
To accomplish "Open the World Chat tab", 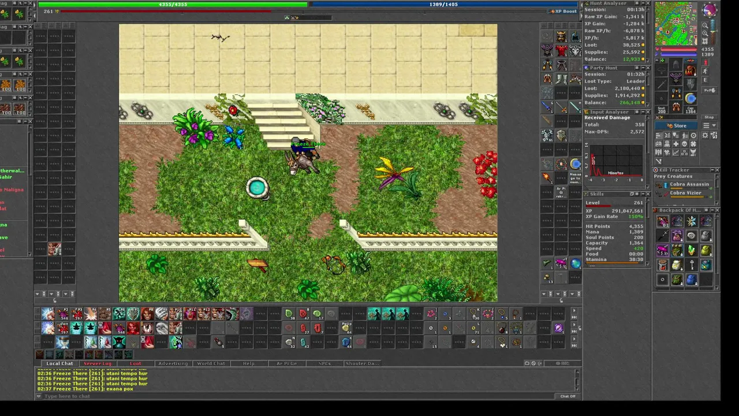I will pos(211,363).
